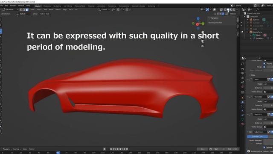Select NurbsCurve object in the outliner

click(258, 32)
